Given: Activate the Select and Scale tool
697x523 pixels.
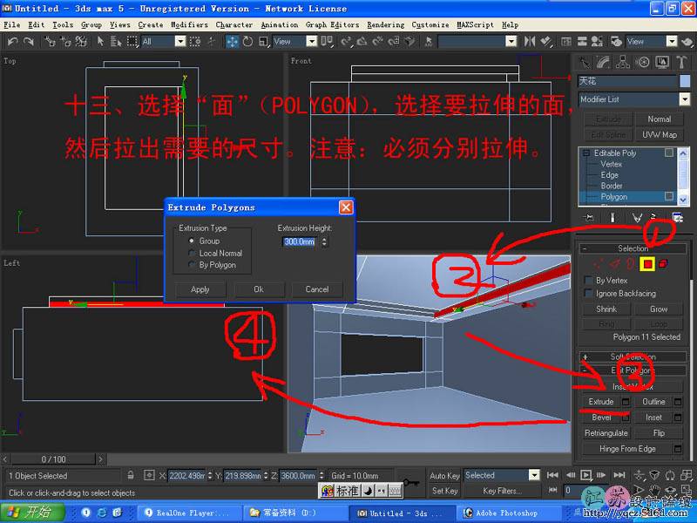Looking at the screenshot, I should click(x=264, y=42).
